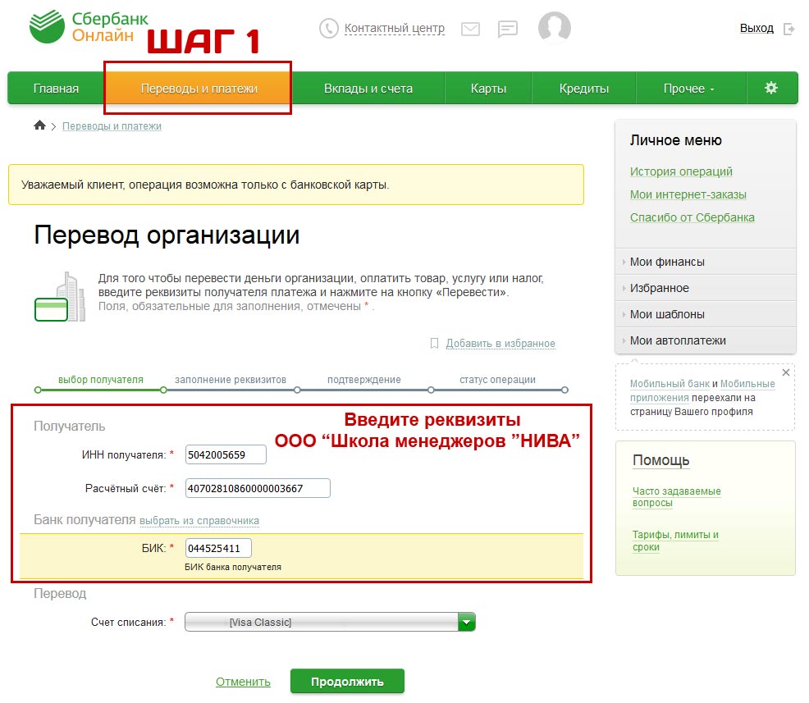809x703 pixels.
Task: Click the Расчётный счёт input field
Action: [x=258, y=488]
